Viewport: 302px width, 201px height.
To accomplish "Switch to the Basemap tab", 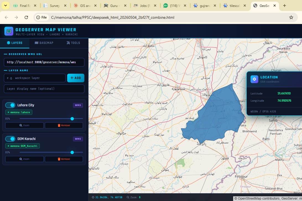I will pos(44,43).
